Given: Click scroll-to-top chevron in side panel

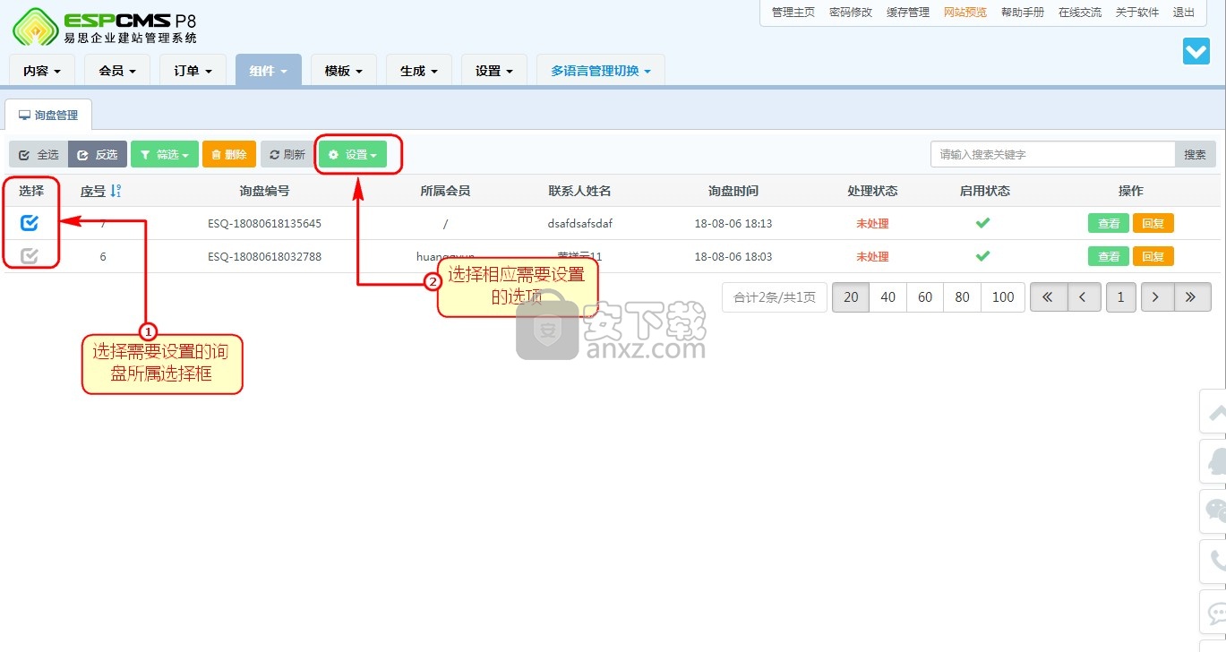Looking at the screenshot, I should (x=1215, y=413).
